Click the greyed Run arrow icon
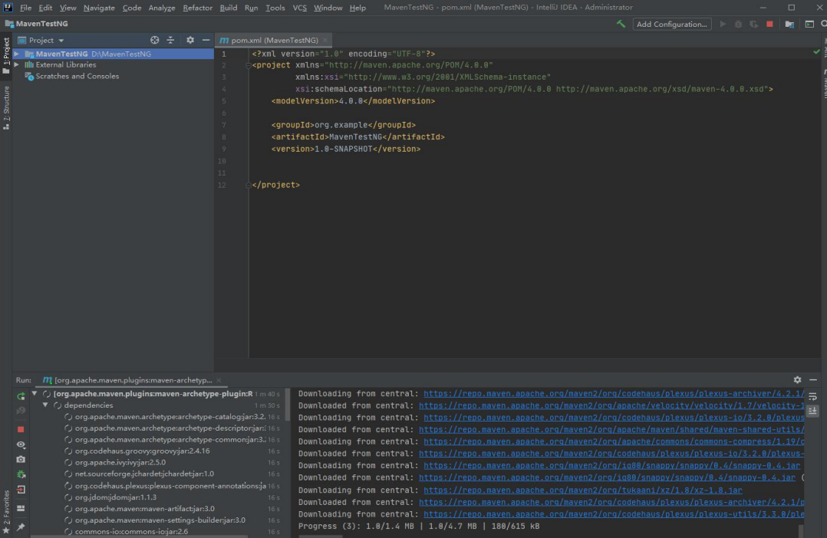 723,25
